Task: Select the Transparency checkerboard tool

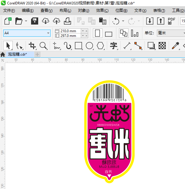Action: [162, 46]
